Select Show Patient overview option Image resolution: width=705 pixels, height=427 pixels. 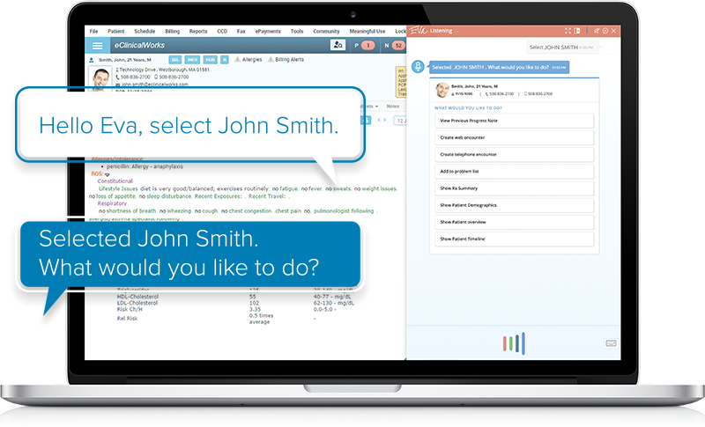(514, 222)
